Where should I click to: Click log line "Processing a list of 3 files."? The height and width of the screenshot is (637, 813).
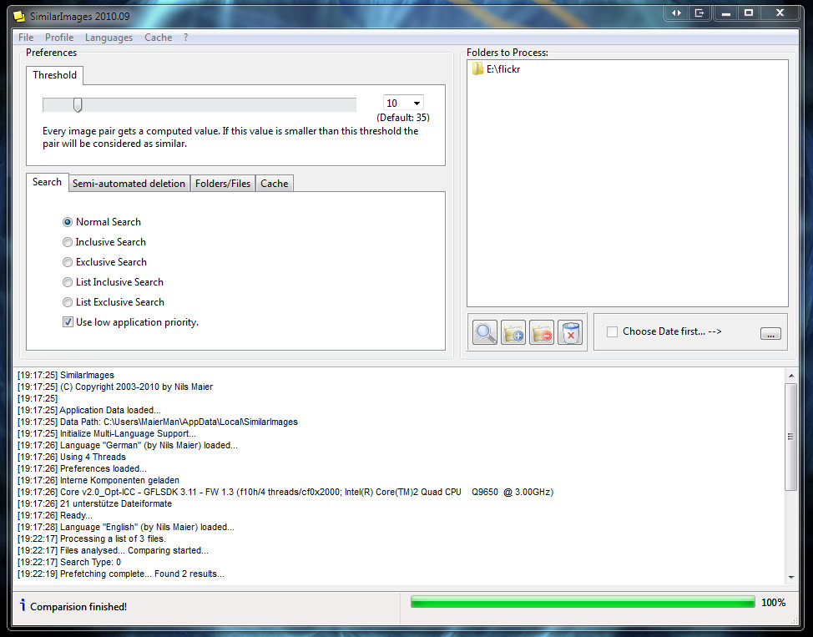click(x=92, y=539)
